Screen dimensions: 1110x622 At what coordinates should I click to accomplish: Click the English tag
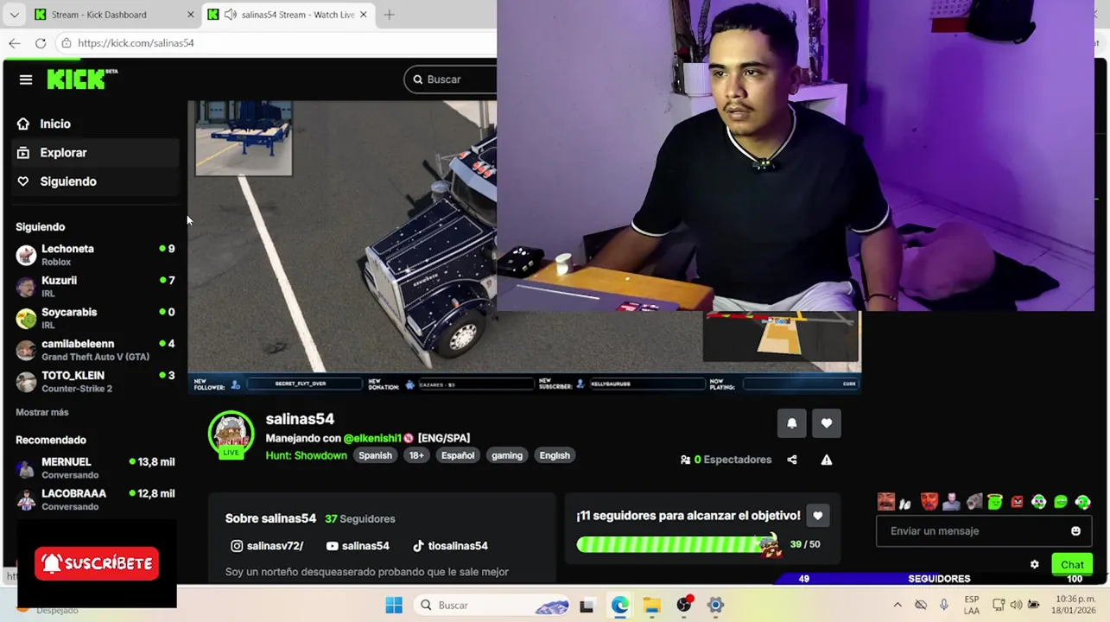pyautogui.click(x=555, y=455)
